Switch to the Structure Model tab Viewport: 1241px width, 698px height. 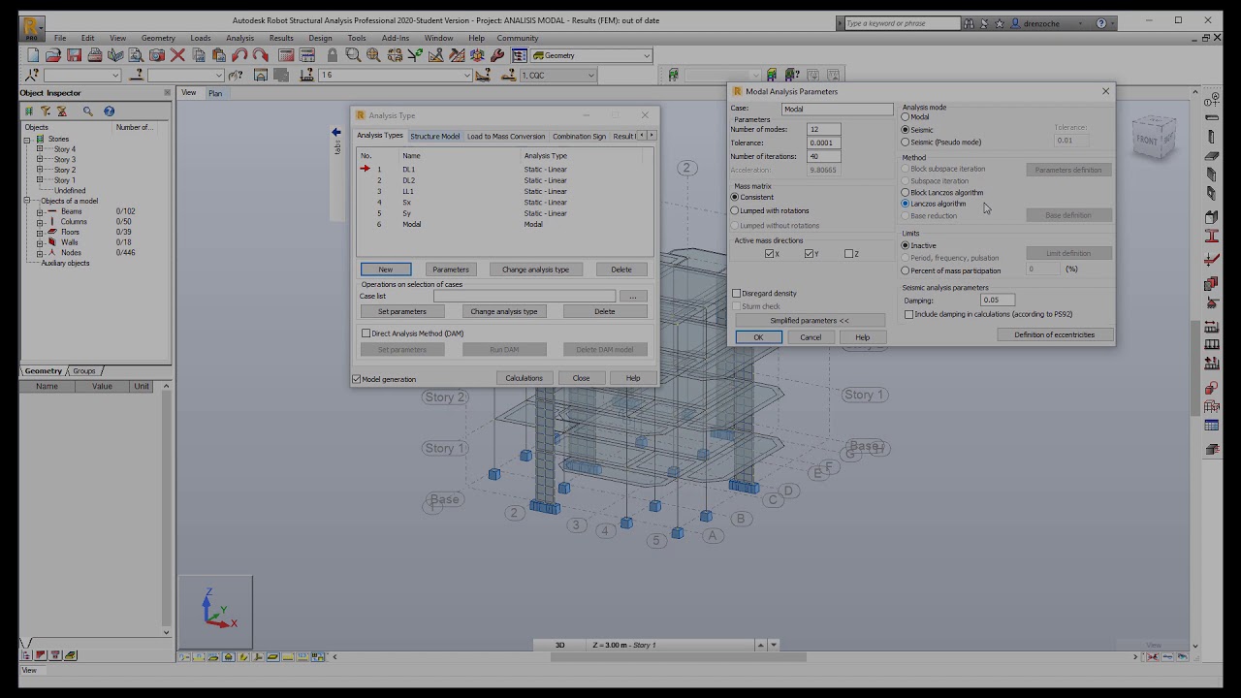[x=434, y=136]
